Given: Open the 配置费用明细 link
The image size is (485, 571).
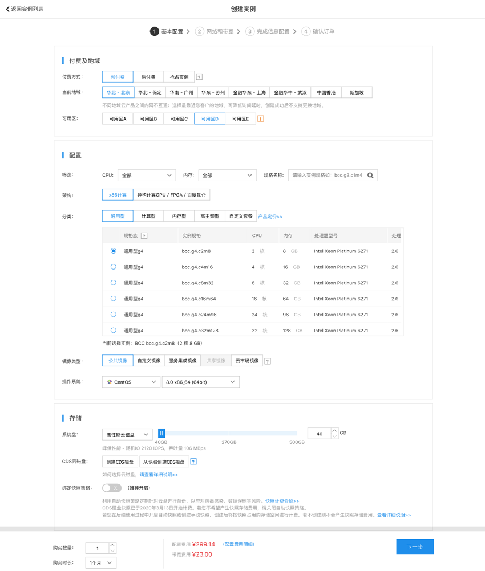Looking at the screenshot, I should [239, 544].
